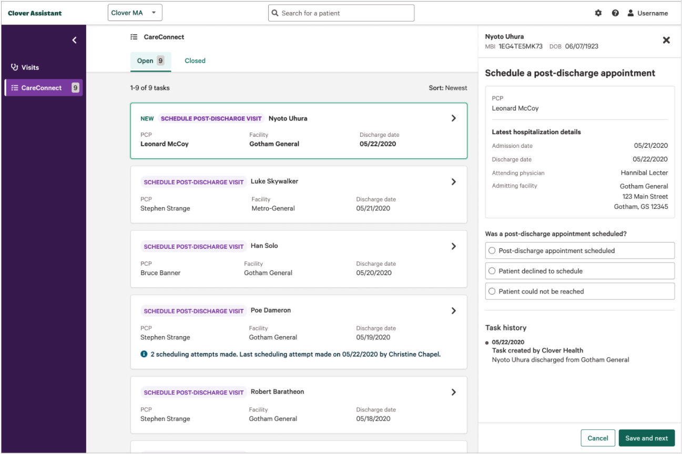The height and width of the screenshot is (454, 682).
Task: Click the Save and next button
Action: pyautogui.click(x=646, y=438)
